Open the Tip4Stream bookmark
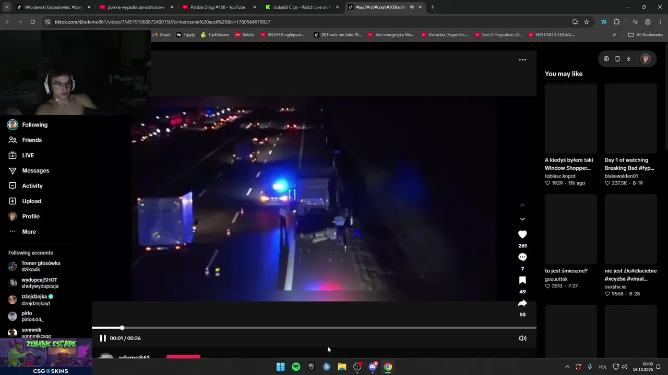This screenshot has width=668, height=375. click(x=215, y=35)
